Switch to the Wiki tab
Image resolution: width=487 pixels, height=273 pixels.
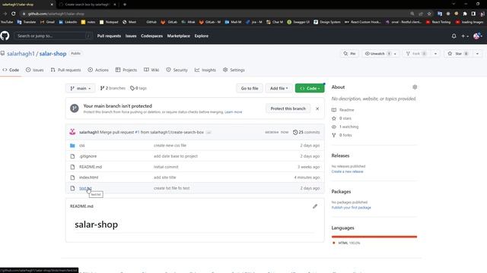pos(151,70)
